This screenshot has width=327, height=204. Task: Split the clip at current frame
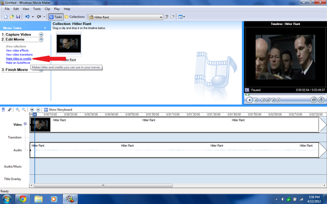pyautogui.click(x=314, y=100)
